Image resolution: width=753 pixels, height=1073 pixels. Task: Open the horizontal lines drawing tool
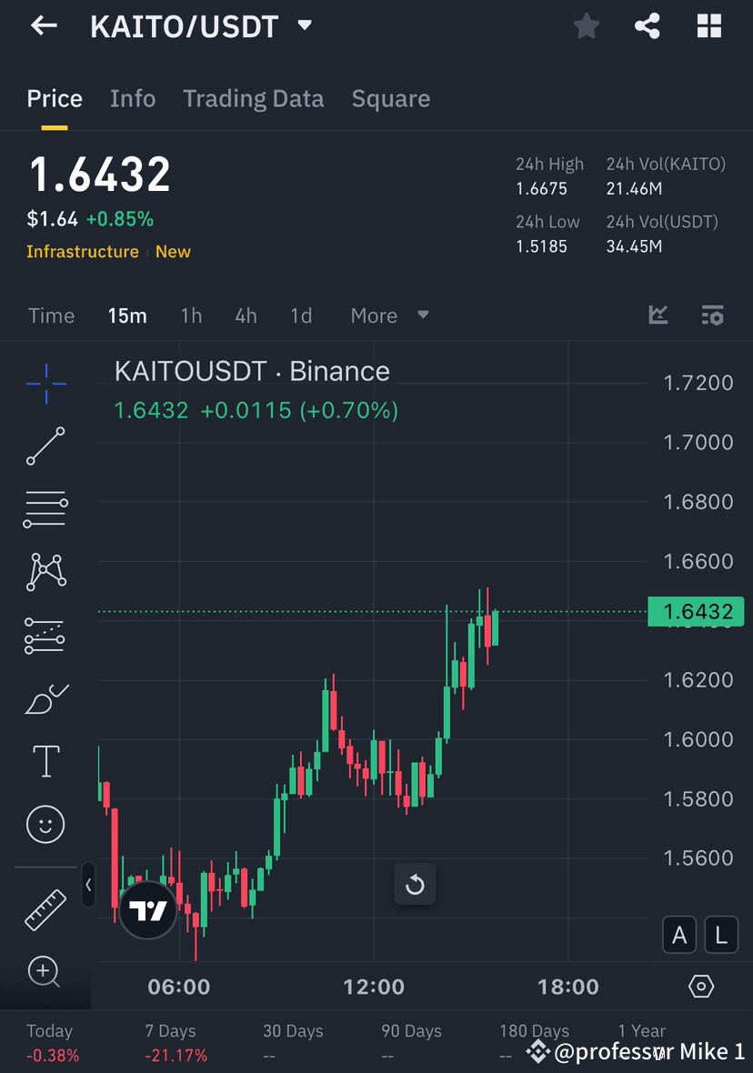(x=45, y=508)
